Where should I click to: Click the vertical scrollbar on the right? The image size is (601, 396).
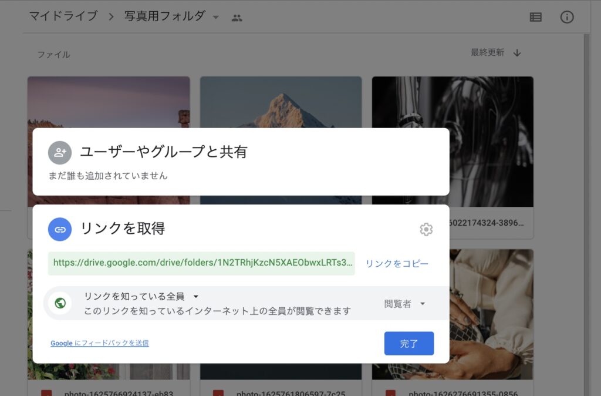pyautogui.click(x=586, y=176)
